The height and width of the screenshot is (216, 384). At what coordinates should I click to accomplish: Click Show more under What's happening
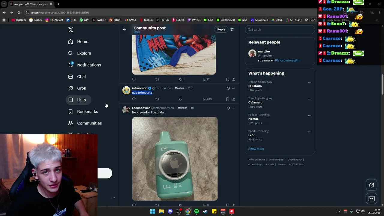point(256,149)
